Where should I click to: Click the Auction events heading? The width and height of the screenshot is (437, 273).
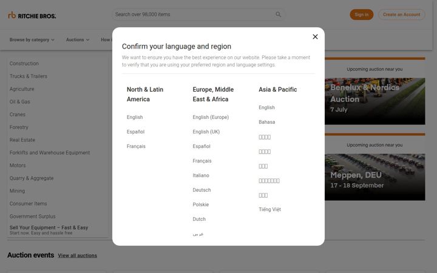(x=31, y=255)
